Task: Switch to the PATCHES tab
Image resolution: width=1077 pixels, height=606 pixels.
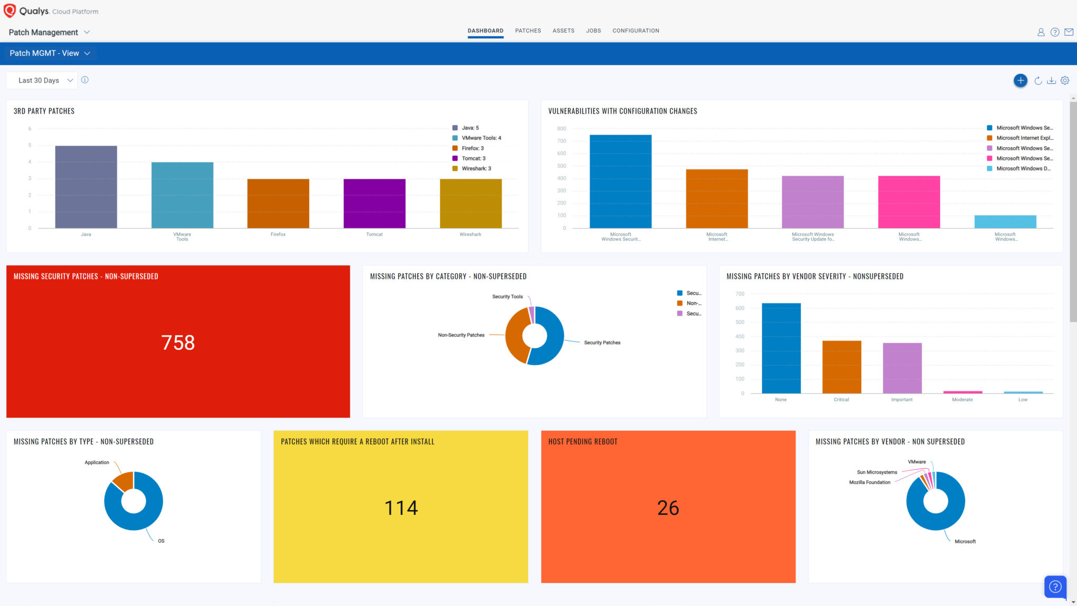Action: tap(528, 31)
